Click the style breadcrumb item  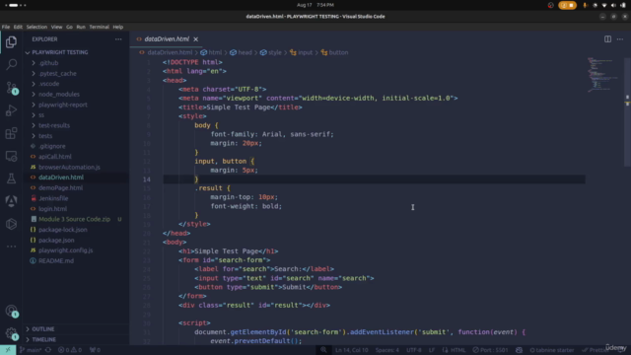tap(271, 52)
